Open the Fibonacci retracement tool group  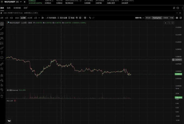point(2,34)
